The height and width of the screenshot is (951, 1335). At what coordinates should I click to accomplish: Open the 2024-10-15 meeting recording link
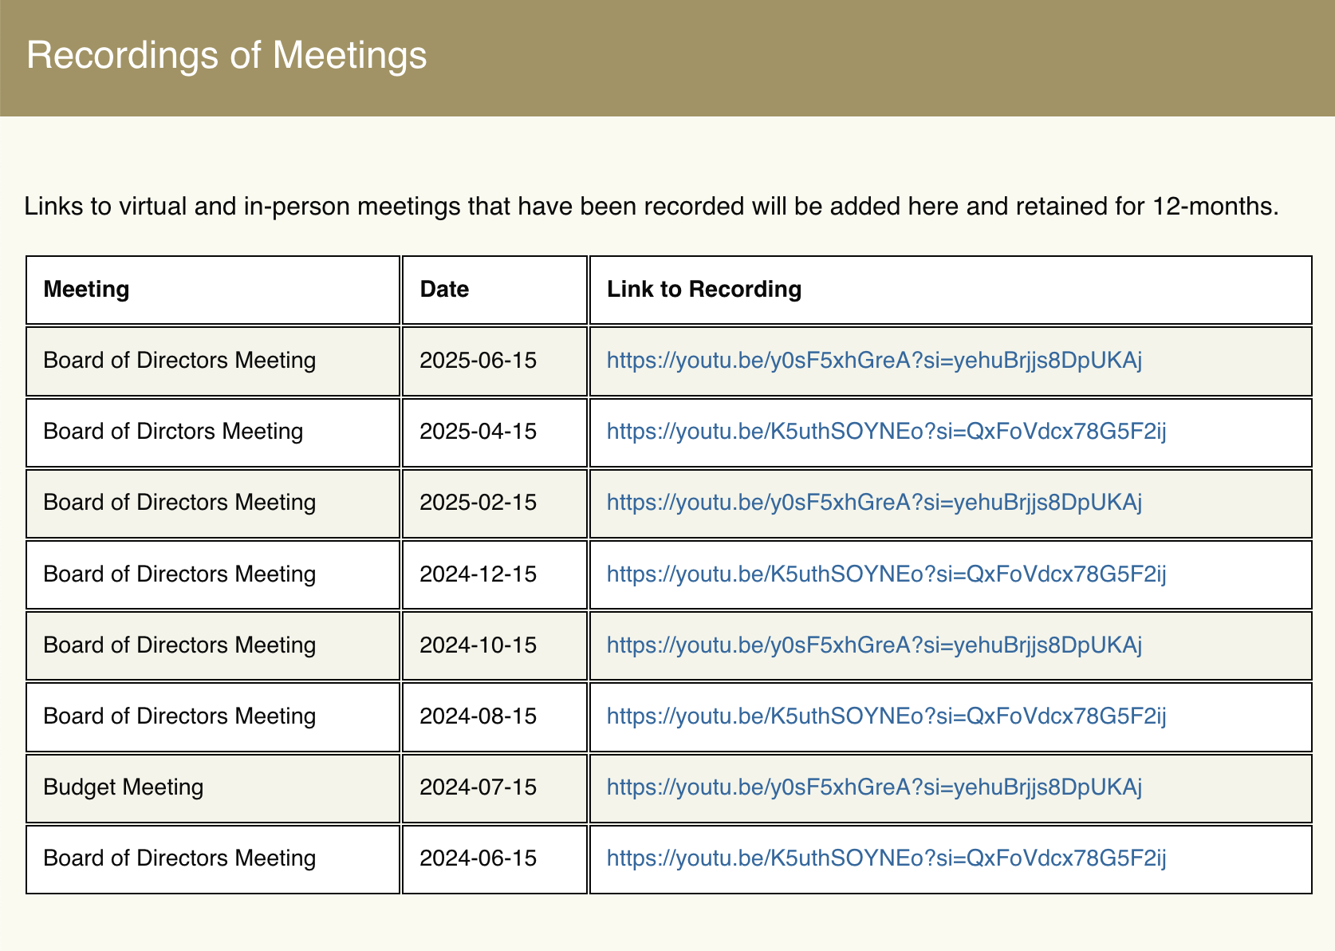point(874,645)
